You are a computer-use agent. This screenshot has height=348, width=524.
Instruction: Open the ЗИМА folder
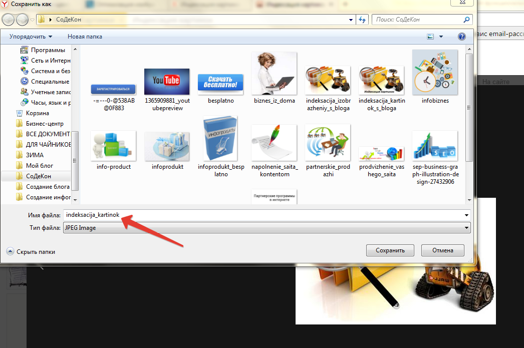pyautogui.click(x=30, y=155)
